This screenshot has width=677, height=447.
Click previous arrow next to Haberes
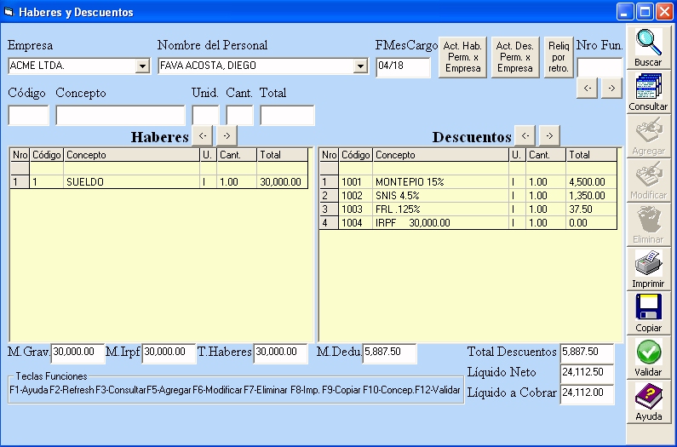point(202,135)
